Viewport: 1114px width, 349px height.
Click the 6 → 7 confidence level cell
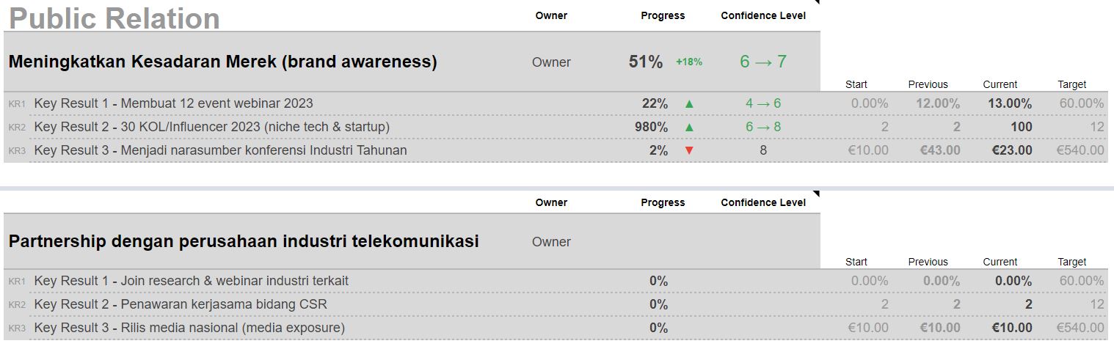pyautogui.click(x=762, y=62)
